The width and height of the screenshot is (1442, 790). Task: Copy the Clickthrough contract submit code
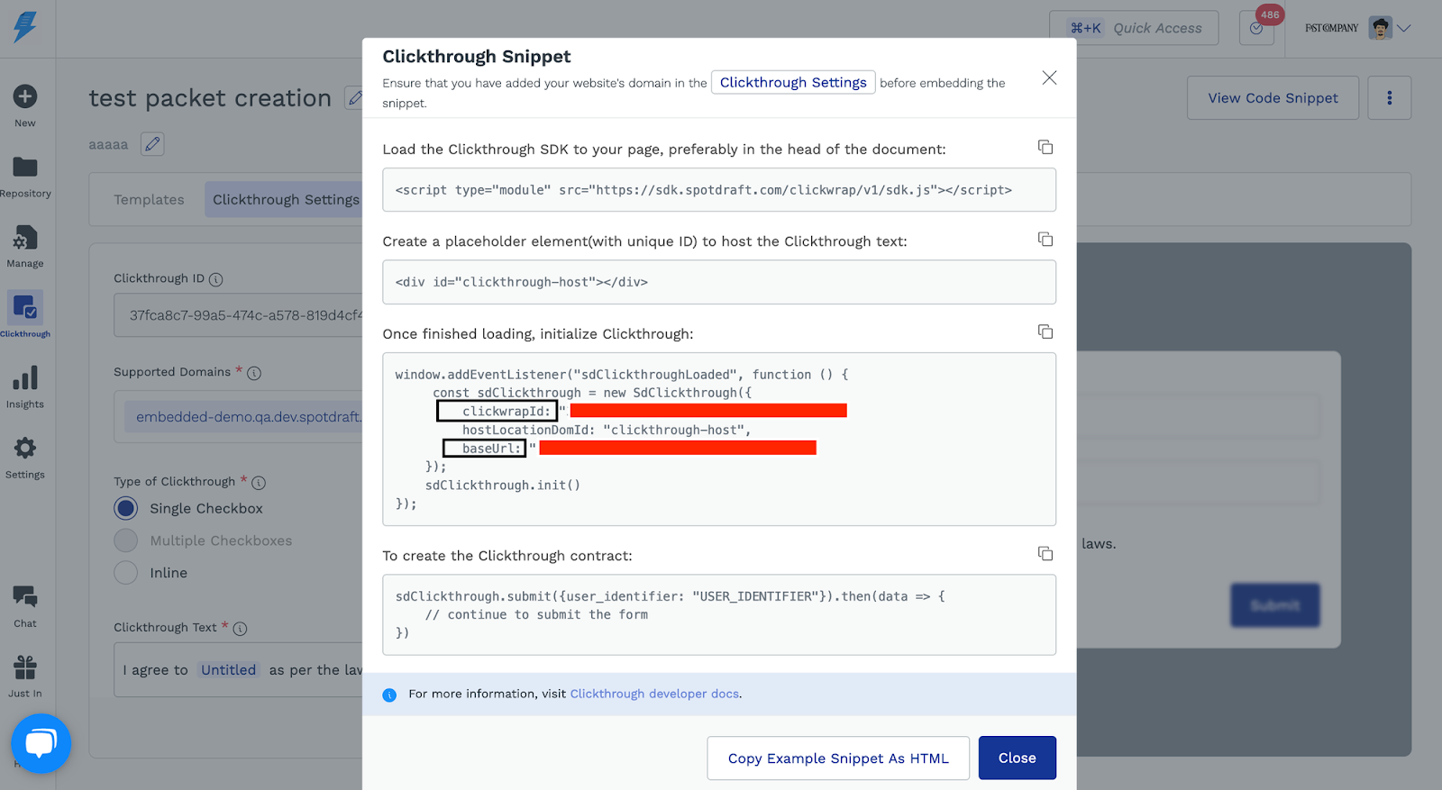pos(1045,554)
